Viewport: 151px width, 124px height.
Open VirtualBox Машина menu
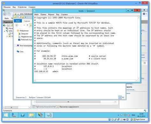7,7
